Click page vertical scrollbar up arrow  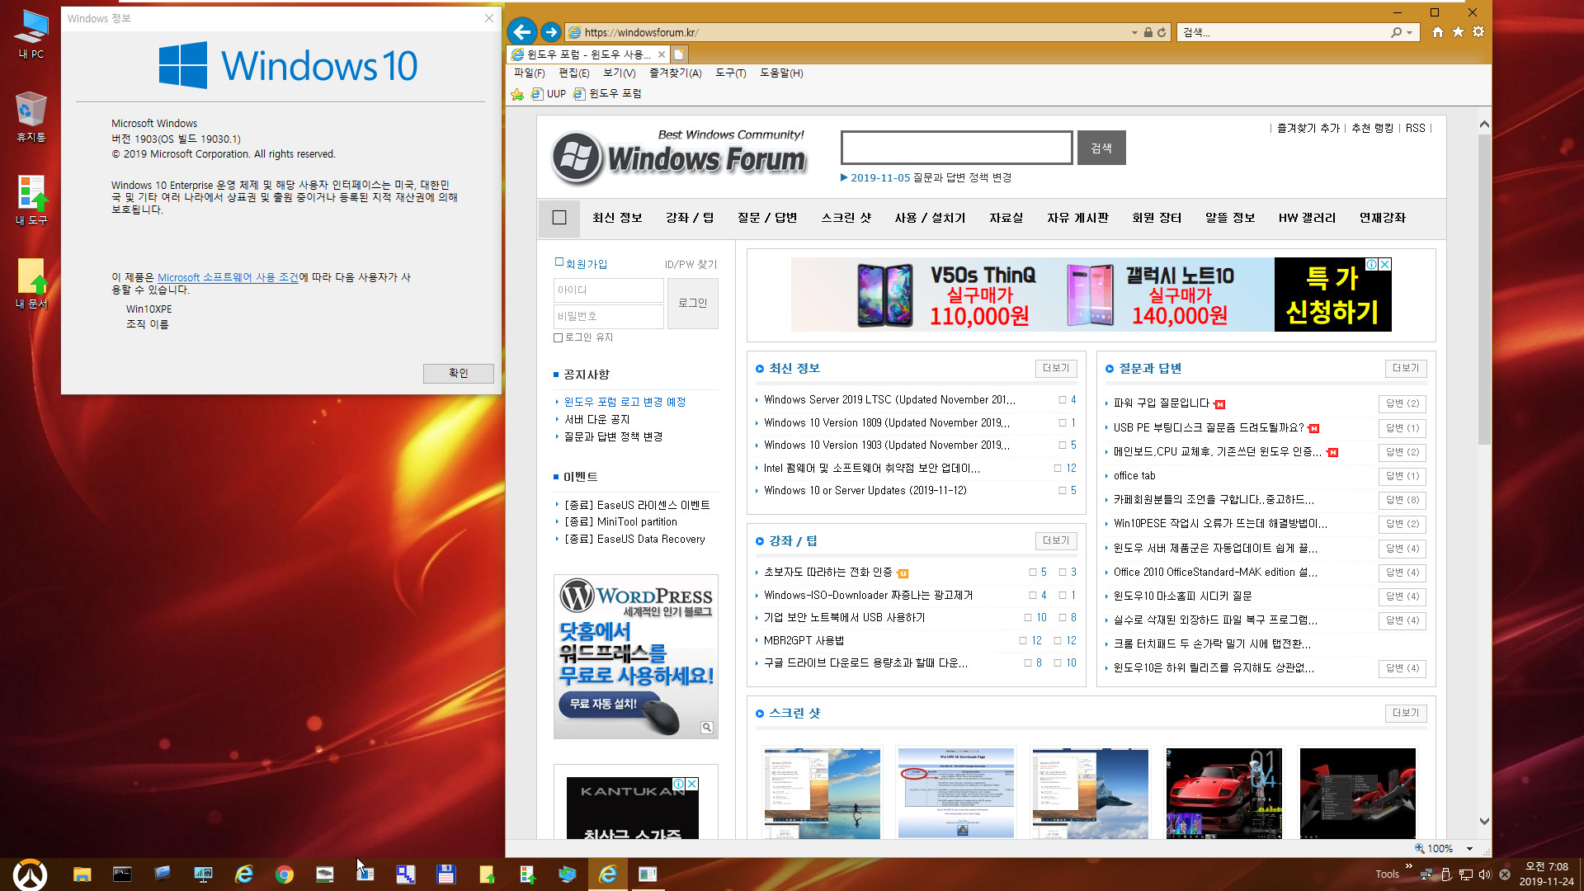point(1484,125)
